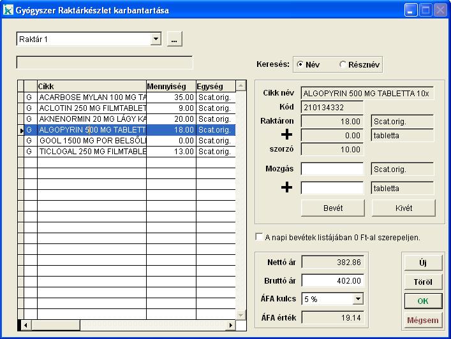Open the Raktár 1 warehouse dropdown
Viewport: 451px width, 339px height.
point(156,40)
